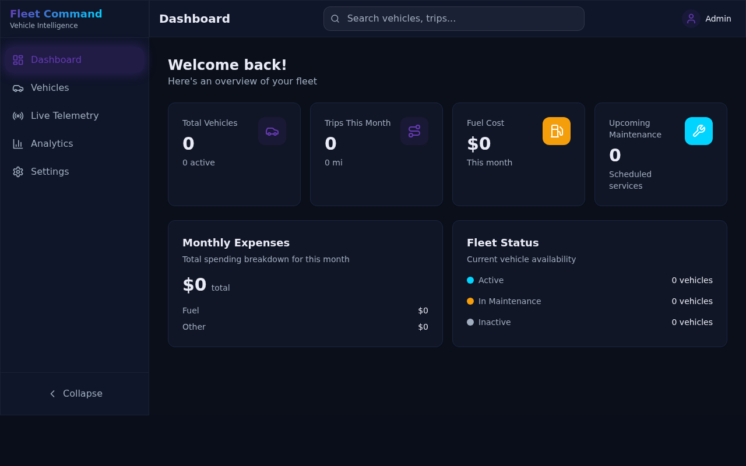Click the orange fuel pump icon
This screenshot has height=466, width=746.
pyautogui.click(x=557, y=131)
